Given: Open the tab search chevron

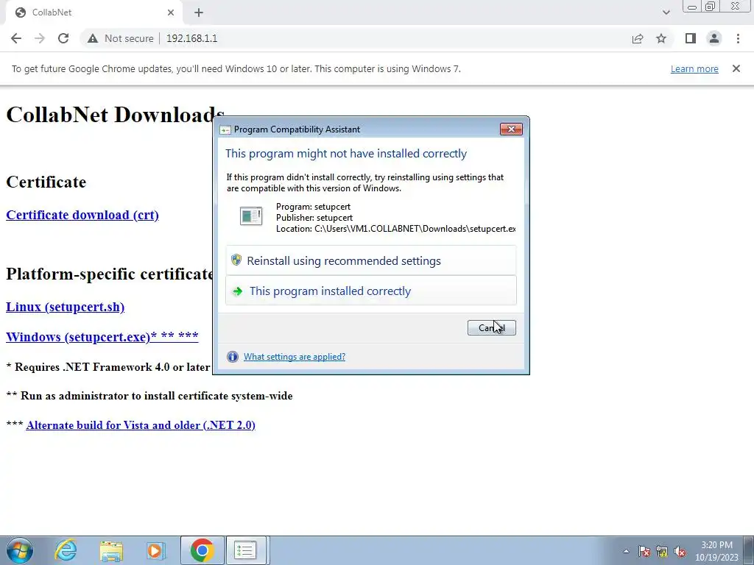Looking at the screenshot, I should coord(666,13).
